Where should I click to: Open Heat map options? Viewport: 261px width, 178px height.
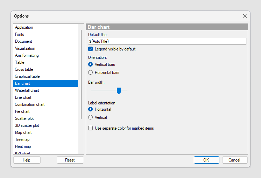(x=45, y=146)
